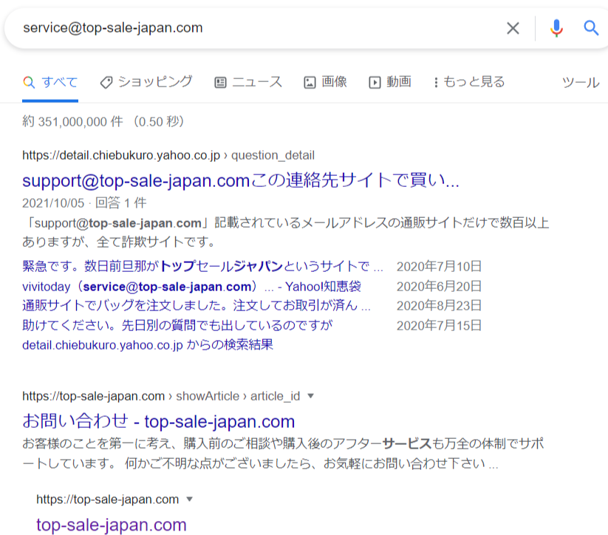Click detail.chiebukuro.yahoo.co.jp からの検索結果 link

(148, 344)
